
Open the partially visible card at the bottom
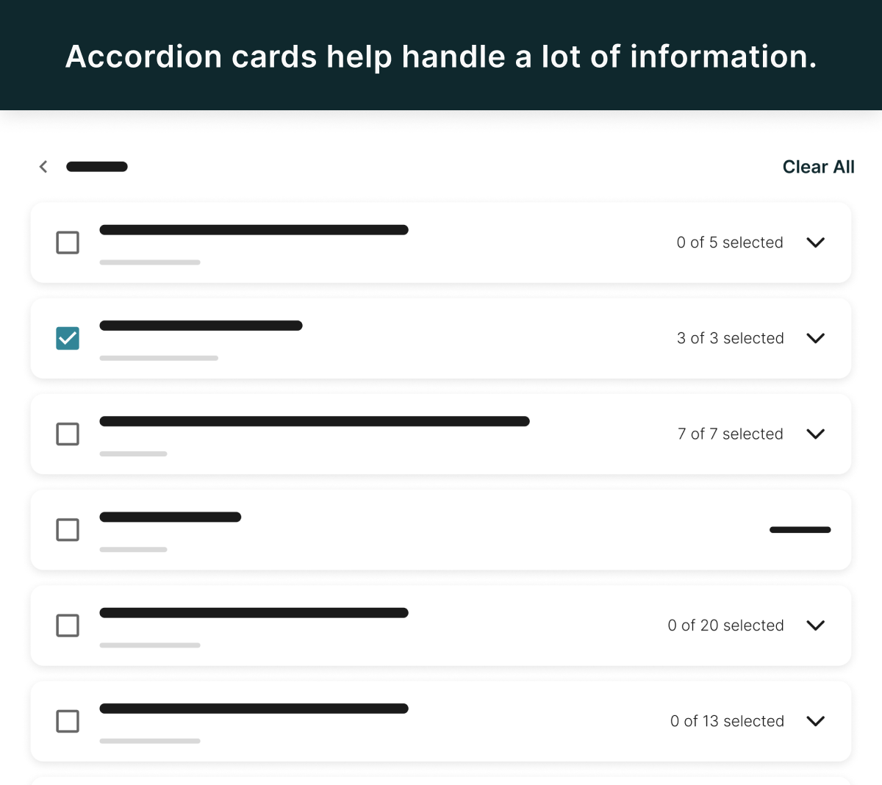coord(441,781)
